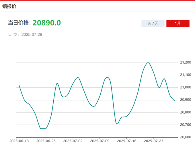Click the 铝报价 panel heading
The image size is (195, 144).
pos(9,6)
